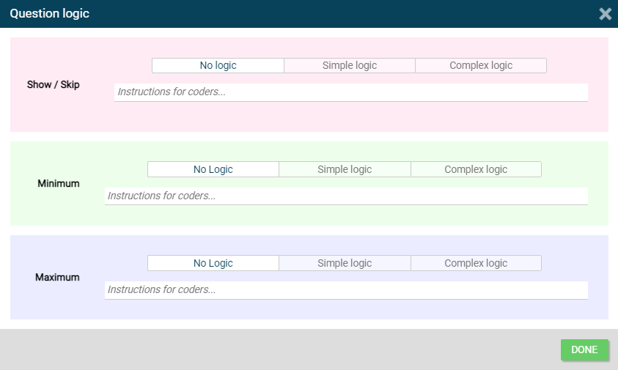
Task: Click the Maximum section label
Action: pyautogui.click(x=58, y=278)
